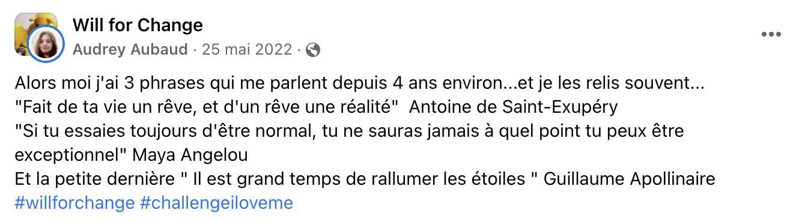Open the three-dot post options menu
Image resolution: width=805 pixels, height=222 pixels.
coord(771,35)
